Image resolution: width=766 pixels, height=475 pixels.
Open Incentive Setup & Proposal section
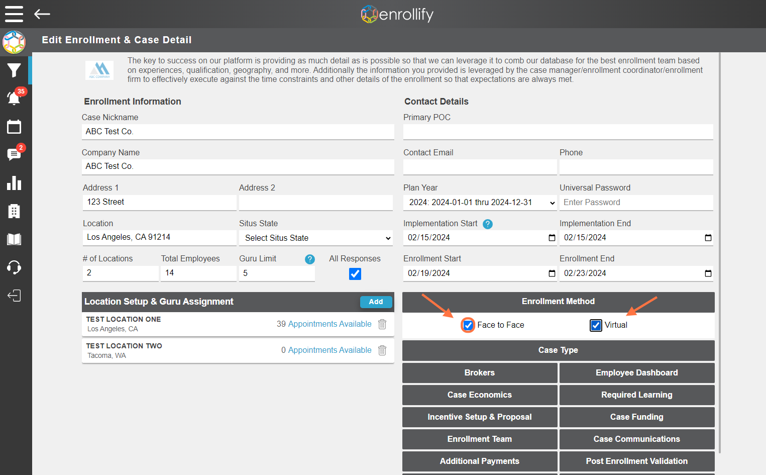coord(480,417)
